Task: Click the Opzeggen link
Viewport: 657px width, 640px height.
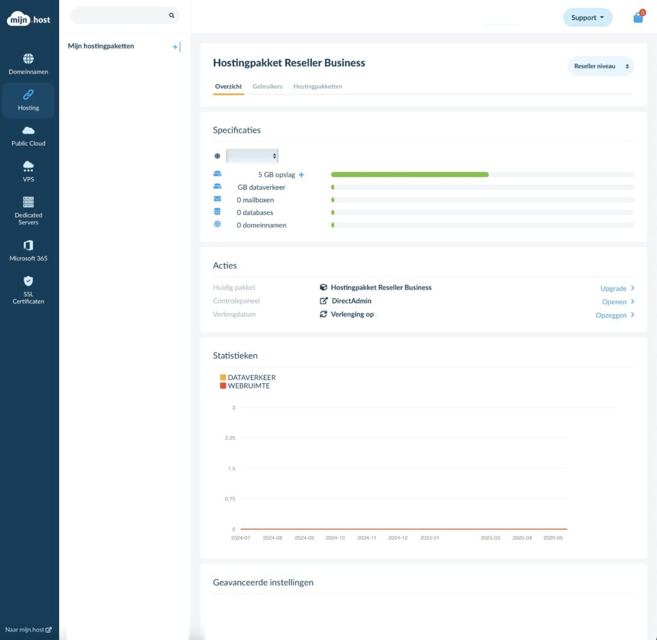Action: (614, 315)
